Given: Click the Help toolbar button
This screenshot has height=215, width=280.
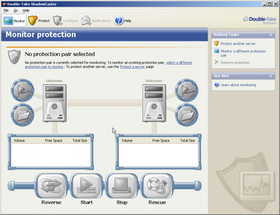Looking at the screenshot, I should tap(123, 20).
